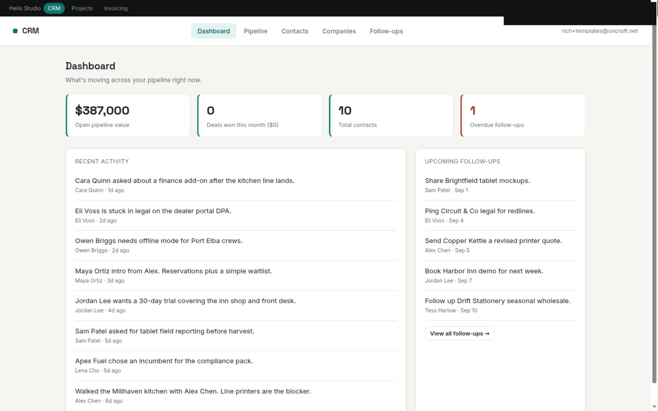Open the Maya Ortiz intro from Alex activity
This screenshot has height=411, width=658.
click(235, 275)
